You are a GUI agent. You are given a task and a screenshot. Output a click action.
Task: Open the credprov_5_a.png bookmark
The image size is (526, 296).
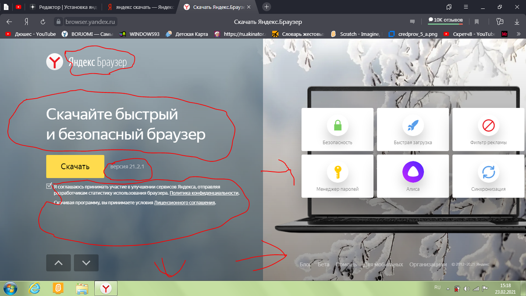pyautogui.click(x=413, y=34)
